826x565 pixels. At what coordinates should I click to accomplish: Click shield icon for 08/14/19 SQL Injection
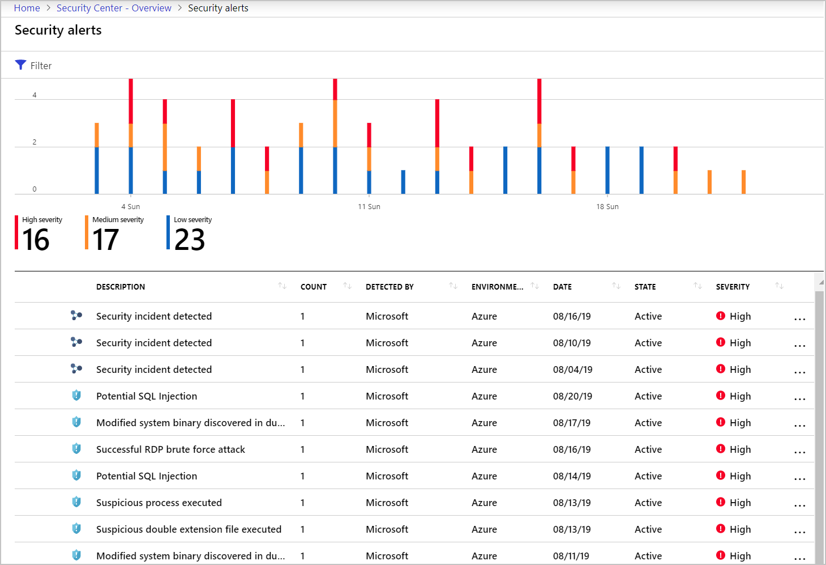pyautogui.click(x=76, y=475)
